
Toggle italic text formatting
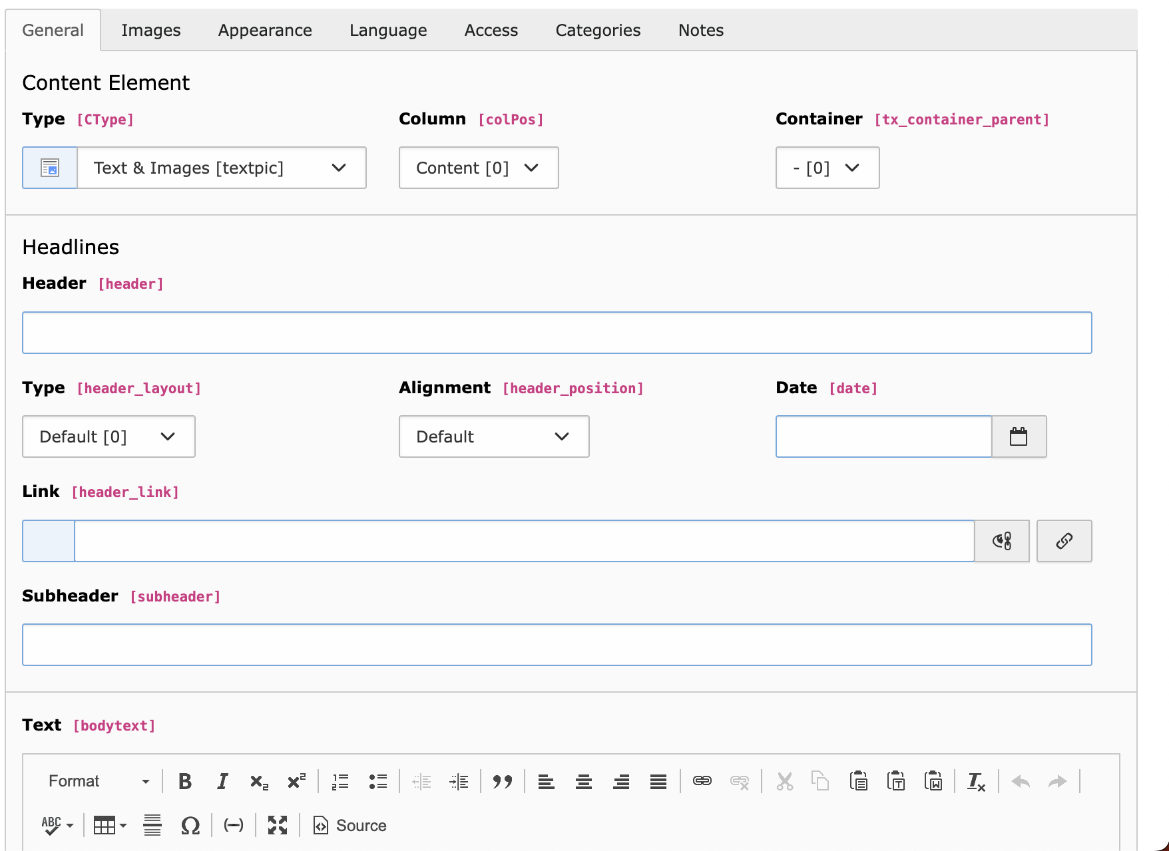point(222,781)
